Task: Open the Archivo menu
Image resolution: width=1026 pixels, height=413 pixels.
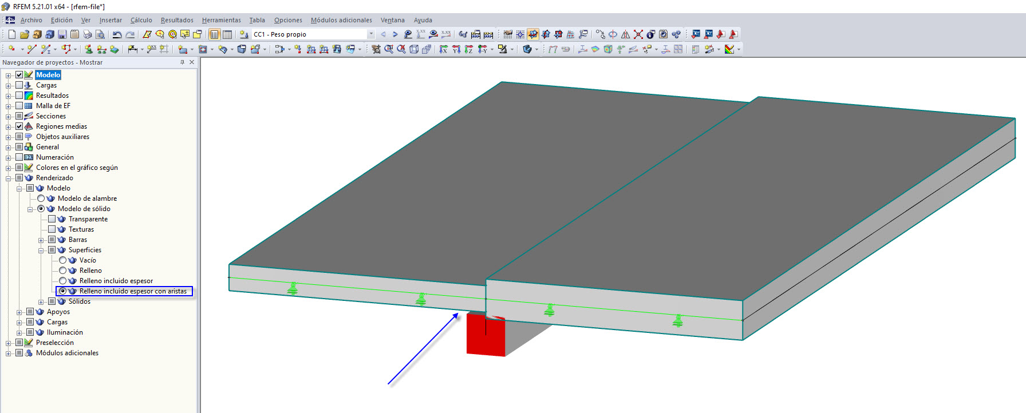Action: tap(31, 20)
